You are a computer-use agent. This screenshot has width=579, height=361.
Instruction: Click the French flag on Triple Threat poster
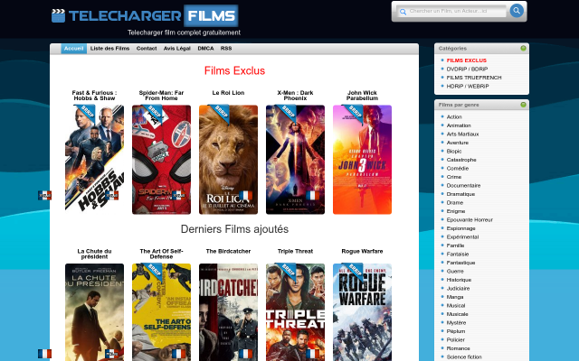pos(312,354)
